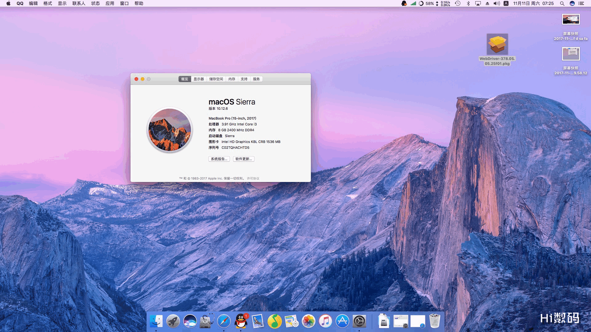Open the Apple menu
This screenshot has height=332, width=591.
click(x=8, y=3)
